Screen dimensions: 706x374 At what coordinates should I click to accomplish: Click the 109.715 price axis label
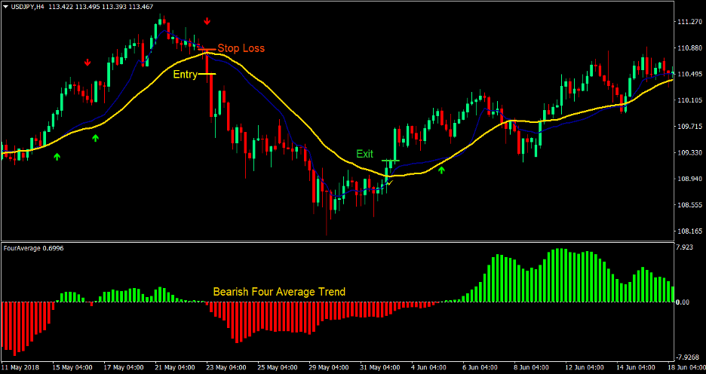689,127
